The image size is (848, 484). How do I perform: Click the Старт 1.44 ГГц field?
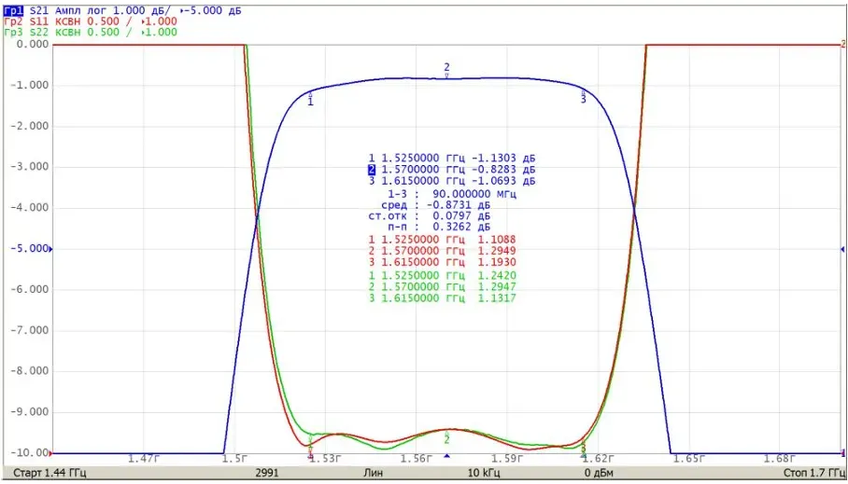[x=49, y=473]
